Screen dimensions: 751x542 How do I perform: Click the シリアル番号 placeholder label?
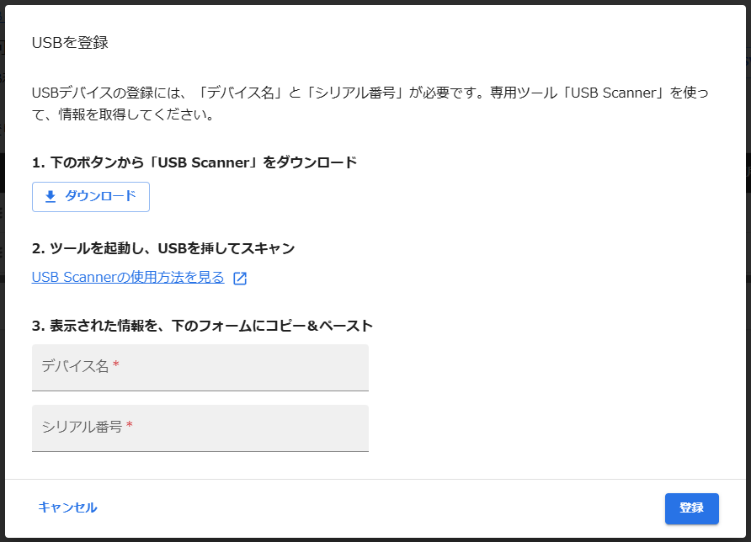(82, 427)
